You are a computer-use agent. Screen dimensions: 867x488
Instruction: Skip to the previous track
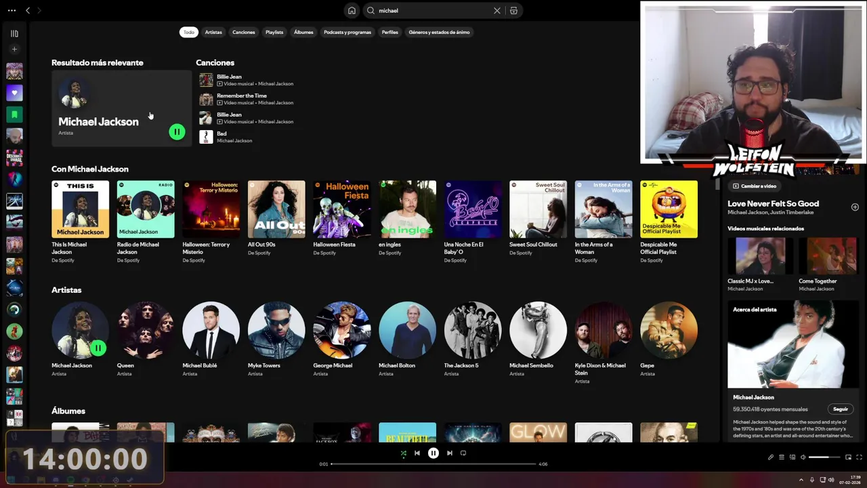click(x=417, y=453)
